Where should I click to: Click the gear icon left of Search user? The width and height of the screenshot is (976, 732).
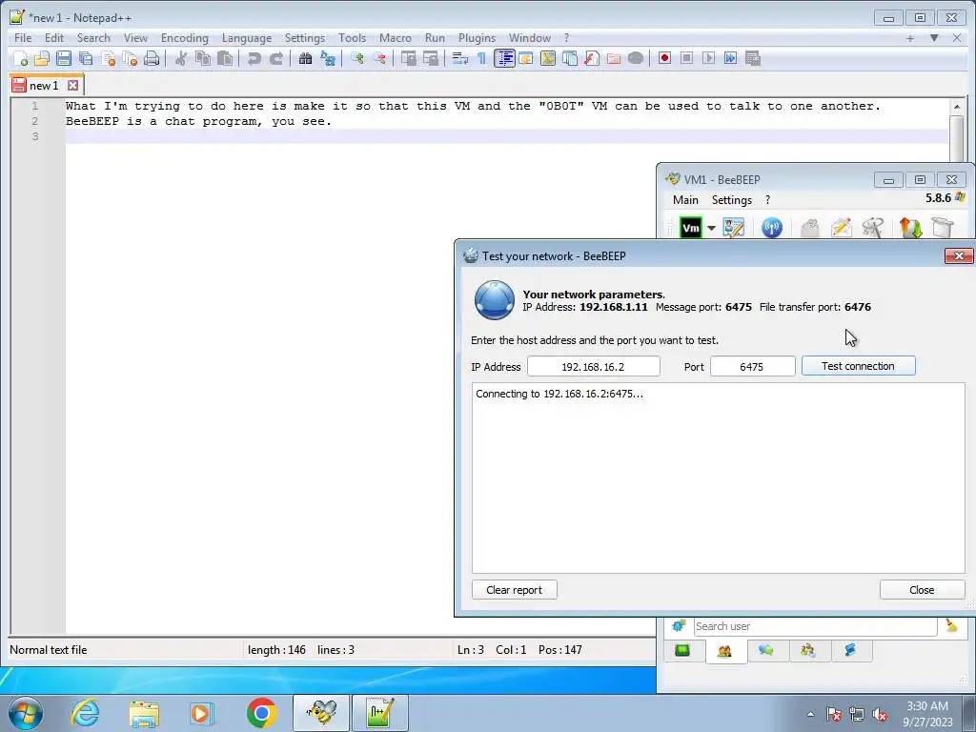(x=679, y=625)
